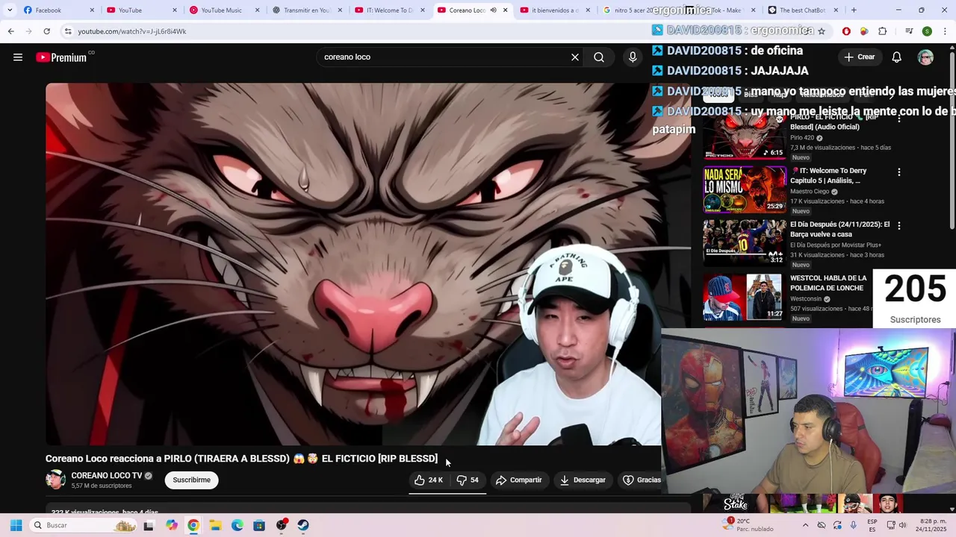Open Microsoft Store from taskbar
Image resolution: width=956 pixels, height=537 pixels.
[259, 525]
